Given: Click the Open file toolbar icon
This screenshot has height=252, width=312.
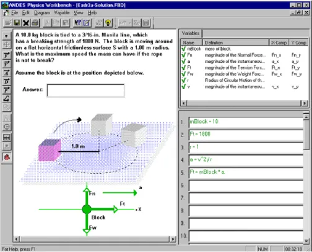Looking at the screenshot, I should point(7,23).
